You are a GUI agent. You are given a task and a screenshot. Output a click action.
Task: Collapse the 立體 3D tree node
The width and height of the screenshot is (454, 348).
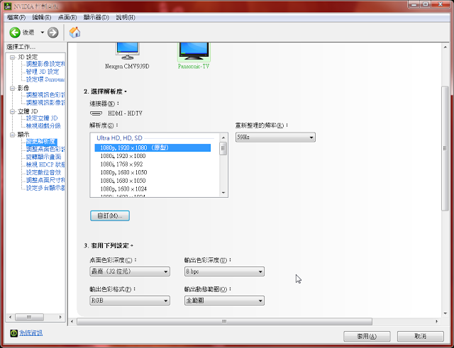click(x=13, y=111)
